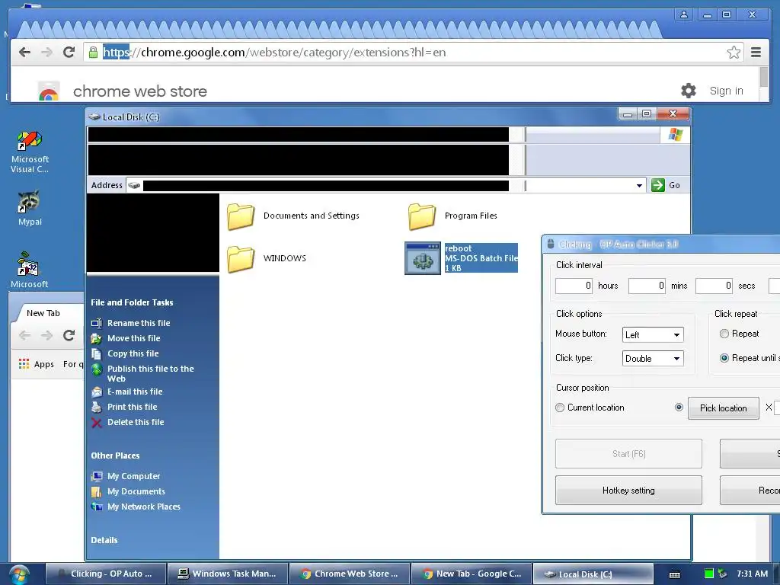Click the secs interval input field
780x585 pixels.
point(714,286)
